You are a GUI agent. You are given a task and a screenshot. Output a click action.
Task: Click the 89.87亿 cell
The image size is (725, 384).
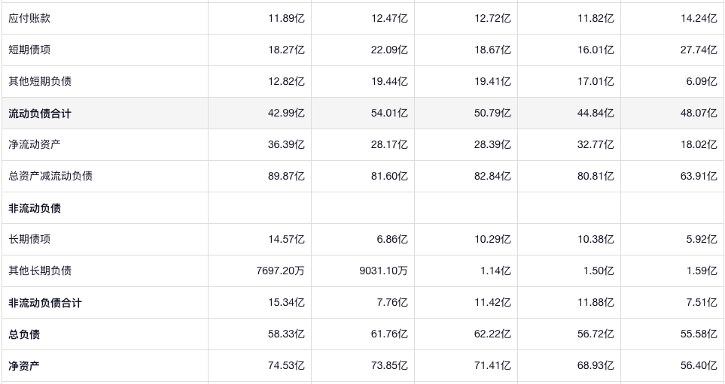(x=286, y=176)
